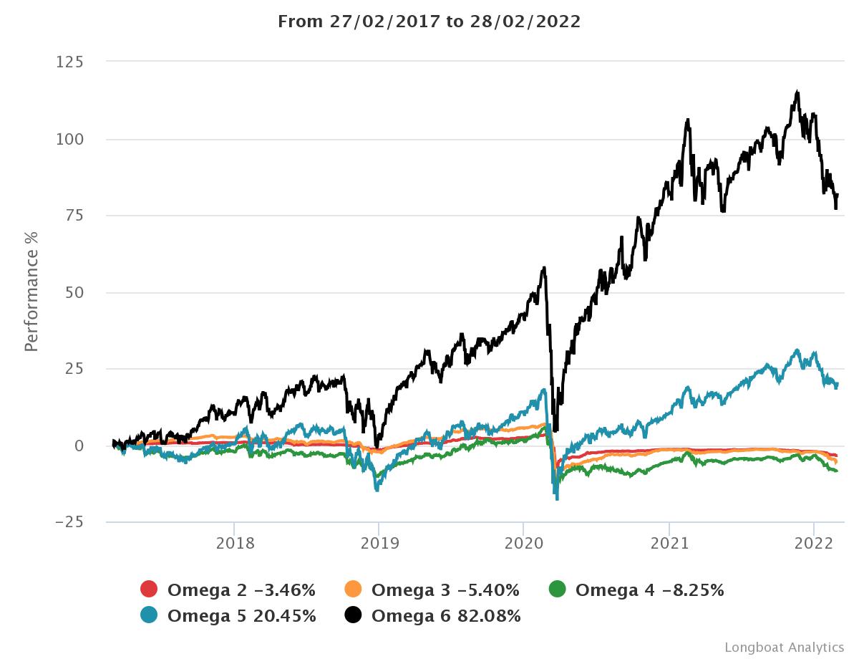This screenshot has height=659, width=859.
Task: Click the red Omega 2 legend marker
Action: coord(148,590)
